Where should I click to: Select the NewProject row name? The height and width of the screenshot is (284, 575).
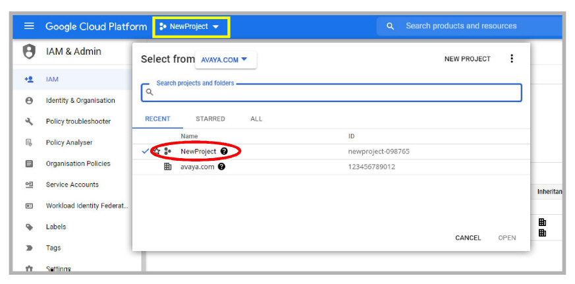click(x=198, y=151)
